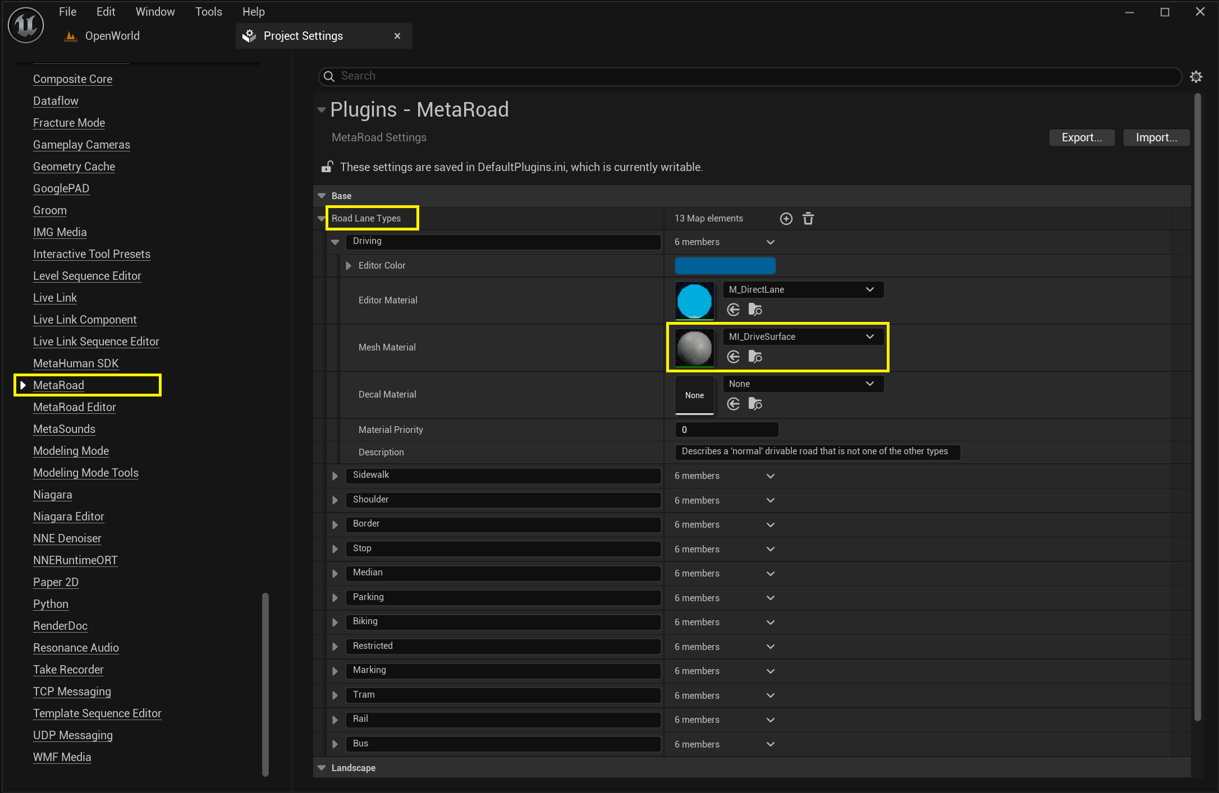Expand the Sidewalk lane type
This screenshot has width=1219, height=793.
(335, 476)
